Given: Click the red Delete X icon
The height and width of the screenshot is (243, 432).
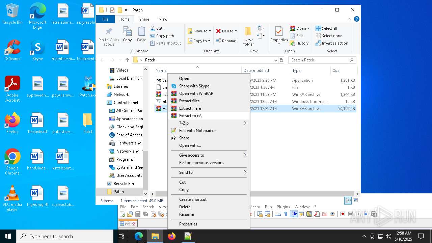Looking at the screenshot, I should click(x=218, y=31).
